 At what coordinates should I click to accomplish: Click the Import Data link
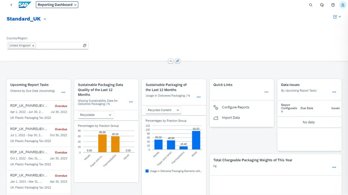tap(230, 118)
